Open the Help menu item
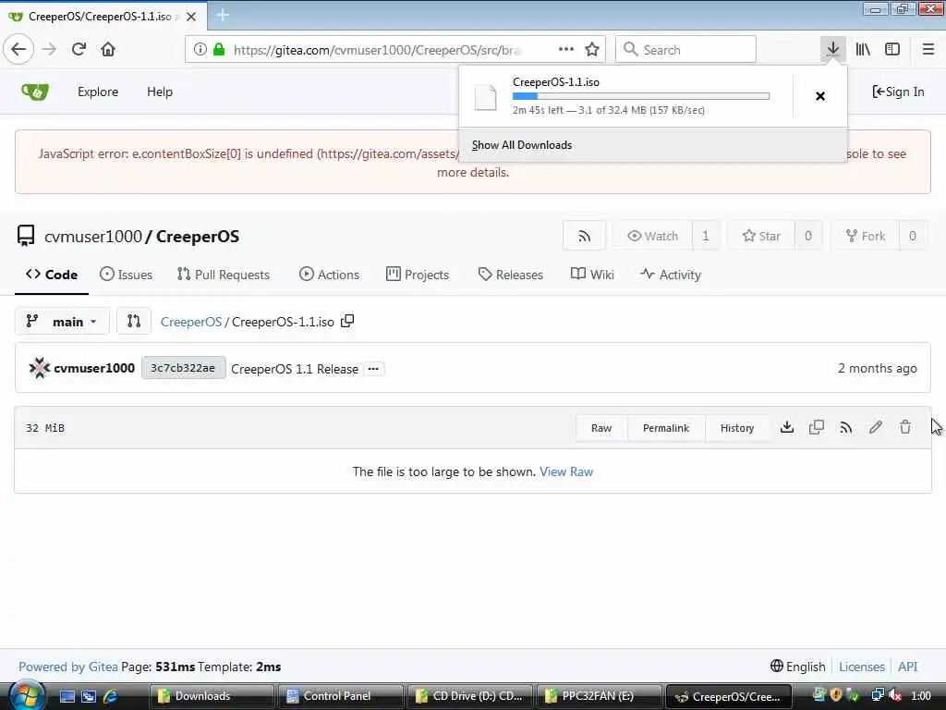946x710 pixels. pos(159,92)
